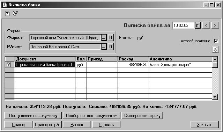Screen dimensions: 223x132
Task: Open the help description icon
Action: pyautogui.click(x=7, y=14)
